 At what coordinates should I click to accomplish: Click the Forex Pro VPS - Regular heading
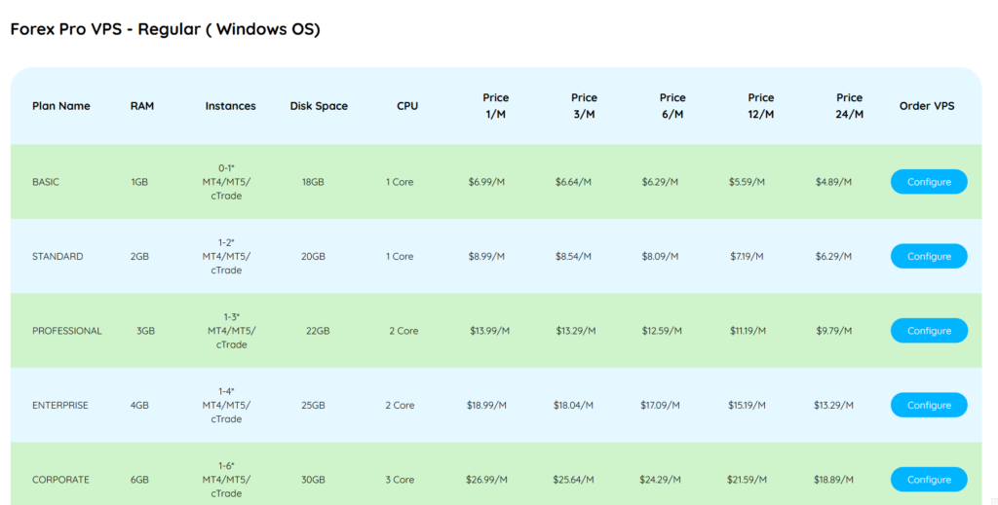pos(165,29)
